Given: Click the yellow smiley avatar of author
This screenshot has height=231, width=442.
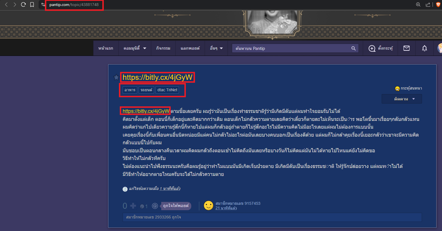Looking at the screenshot, I should click(x=208, y=206).
